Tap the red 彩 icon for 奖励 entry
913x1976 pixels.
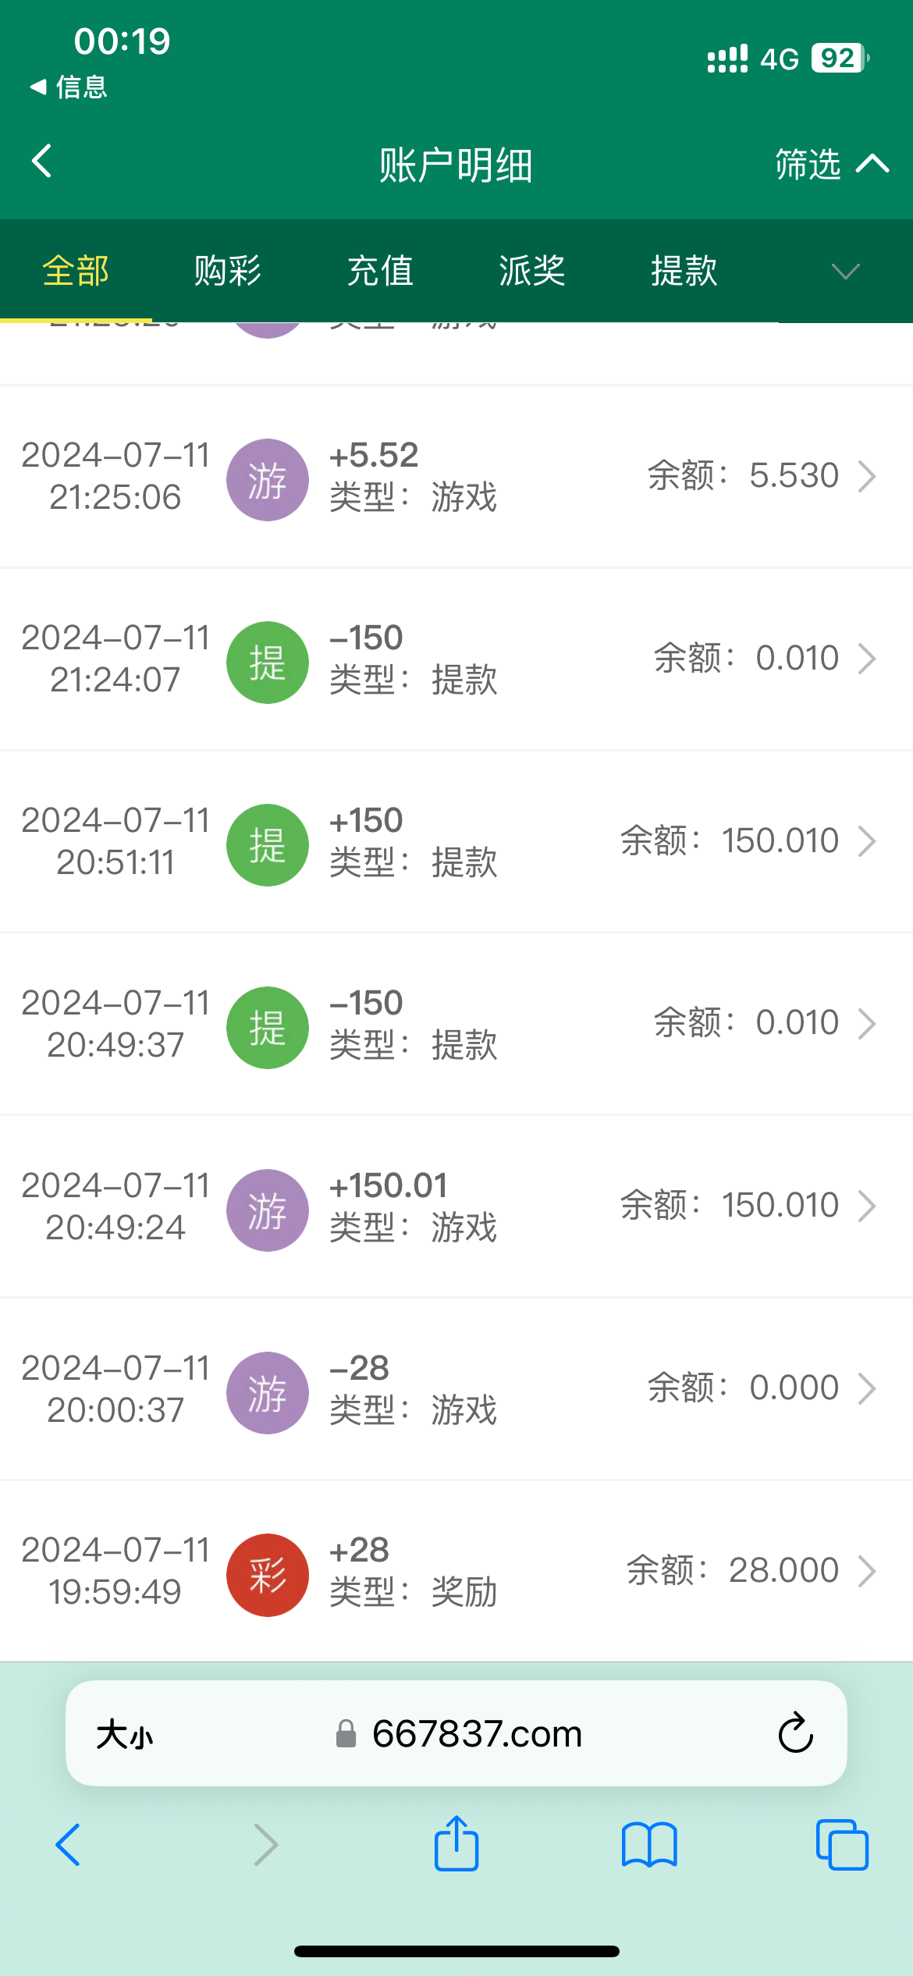click(268, 1574)
